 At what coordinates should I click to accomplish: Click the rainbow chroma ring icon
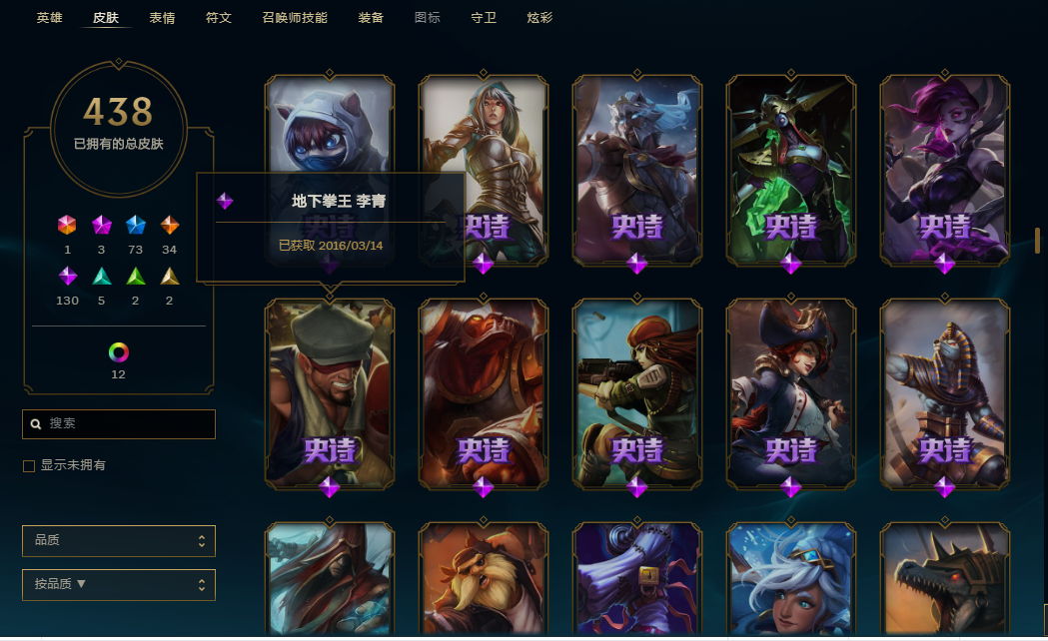click(118, 351)
